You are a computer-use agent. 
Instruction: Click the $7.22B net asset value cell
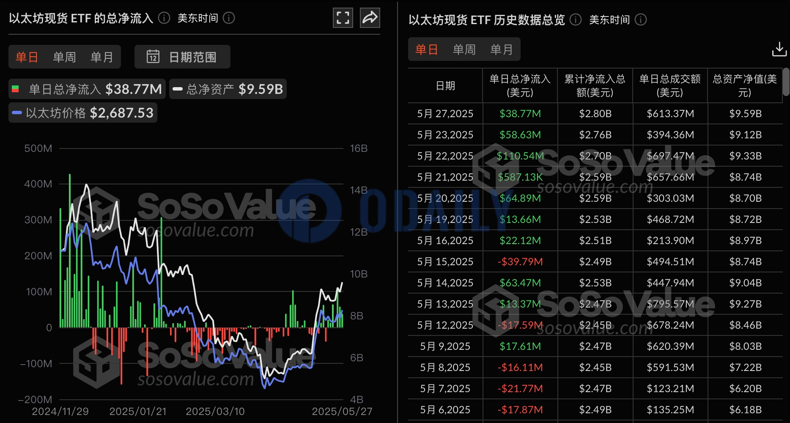coord(745,367)
